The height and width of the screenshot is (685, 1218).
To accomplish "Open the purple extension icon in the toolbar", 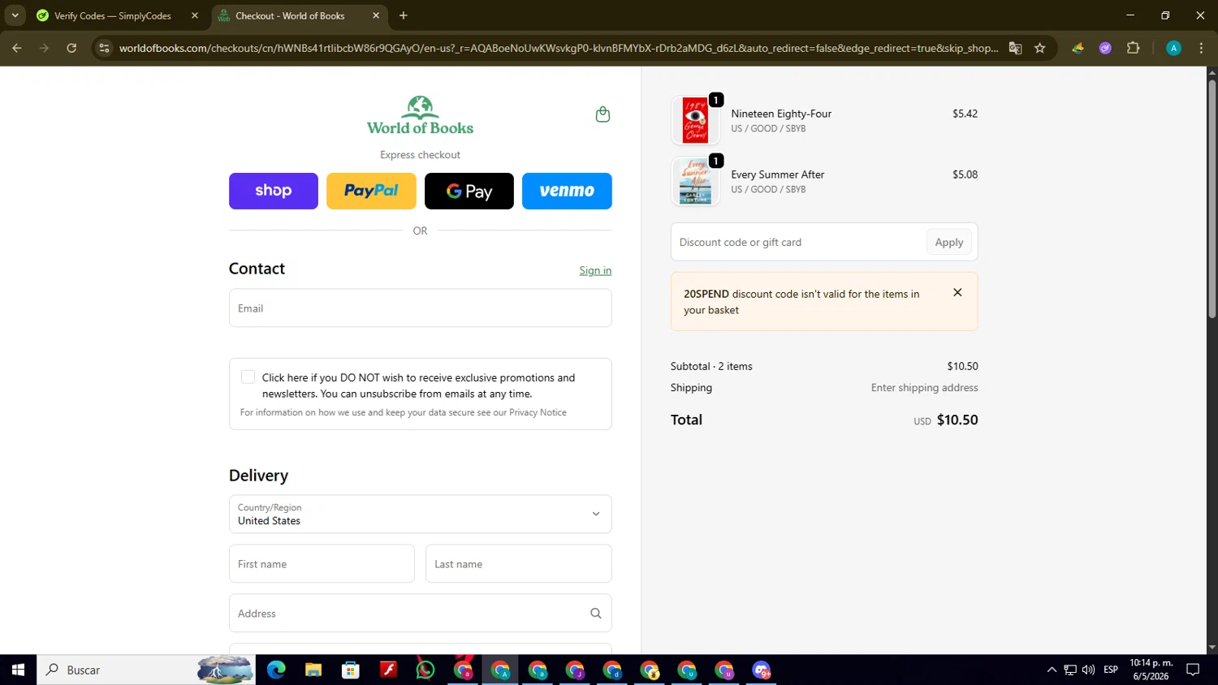I will click(x=1105, y=48).
